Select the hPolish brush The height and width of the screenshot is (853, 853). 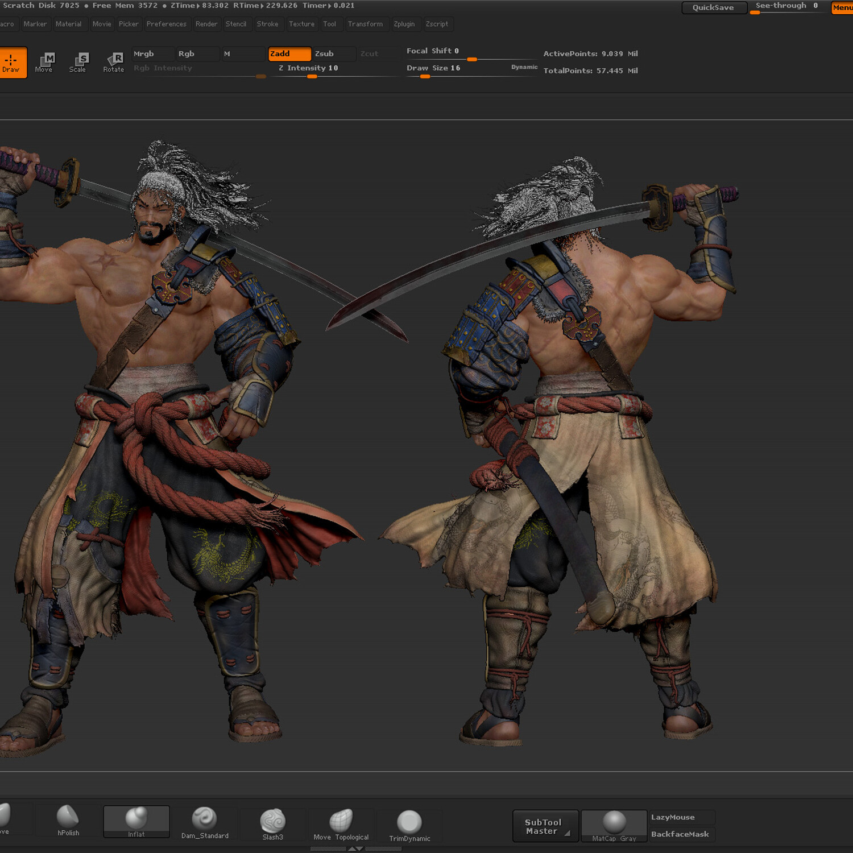(x=67, y=822)
